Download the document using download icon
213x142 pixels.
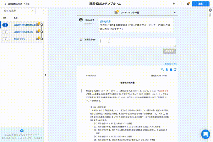pos(167,70)
